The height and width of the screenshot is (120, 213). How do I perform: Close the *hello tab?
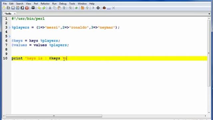pos(15,14)
